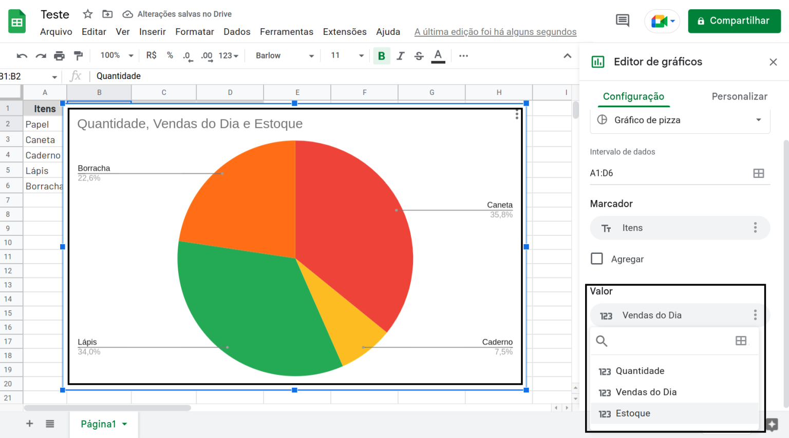789x438 pixels.
Task: Toggle bold formatting
Action: (x=382, y=55)
